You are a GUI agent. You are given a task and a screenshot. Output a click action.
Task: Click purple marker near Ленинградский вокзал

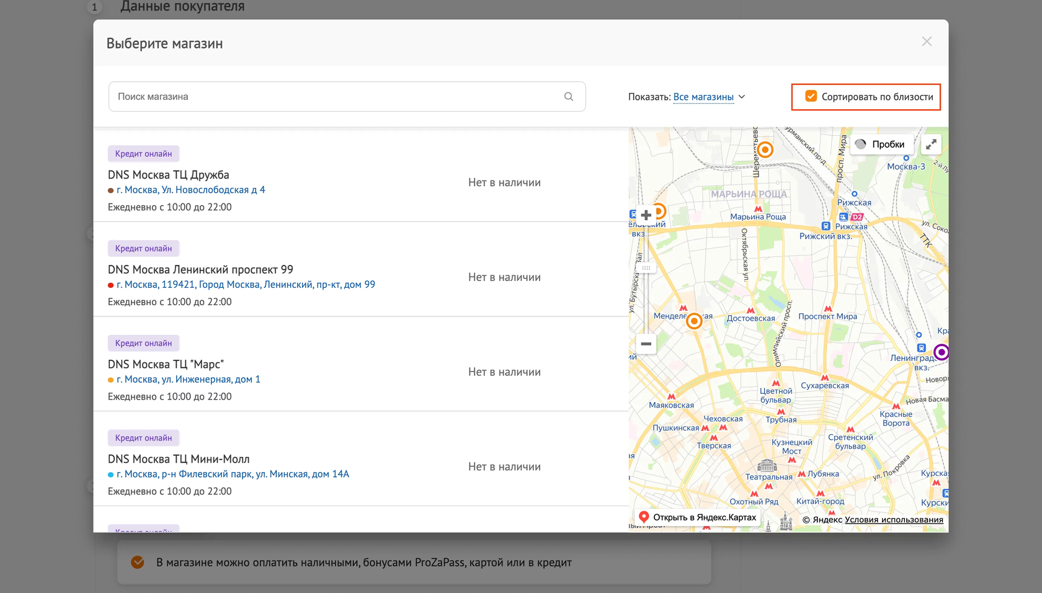942,352
